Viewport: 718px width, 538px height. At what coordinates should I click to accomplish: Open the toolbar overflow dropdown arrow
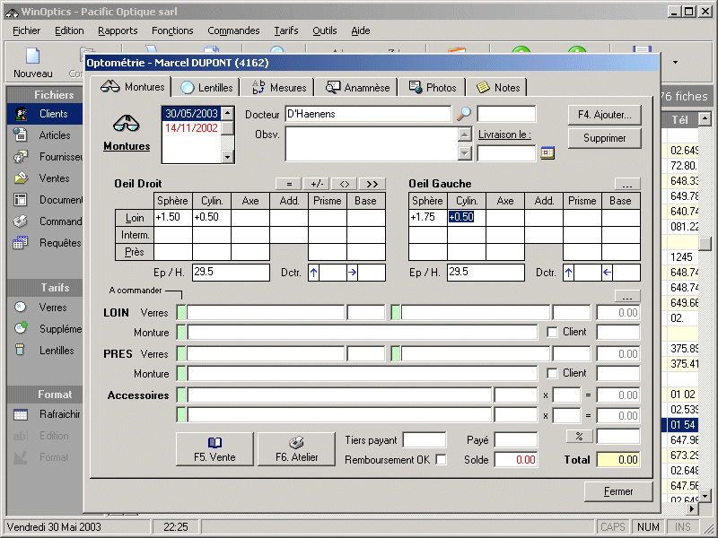point(675,62)
